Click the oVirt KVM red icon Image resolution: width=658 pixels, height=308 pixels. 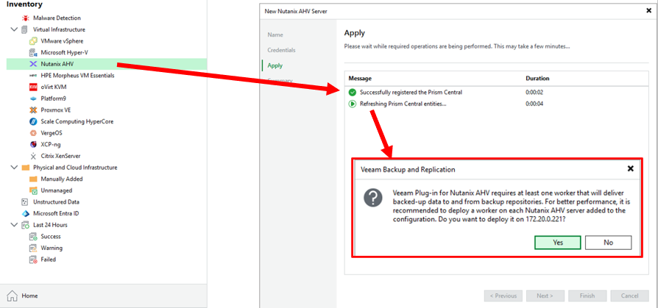tap(33, 87)
